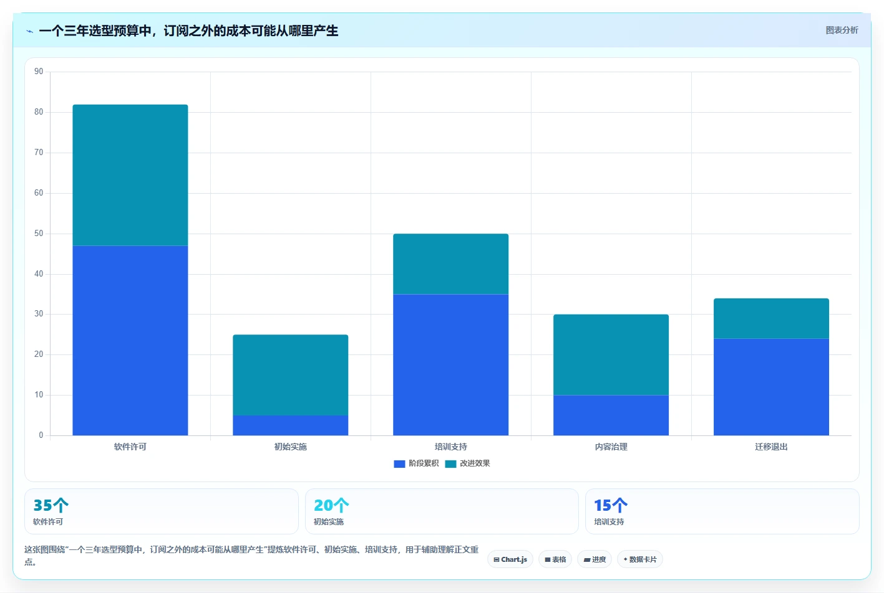Click the blue segment of the 软件许可 bar
Screen dimensions: 884x593
(x=130, y=340)
